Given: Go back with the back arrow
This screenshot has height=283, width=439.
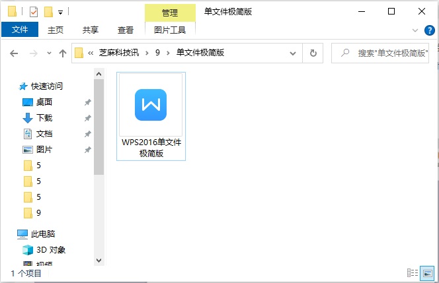Looking at the screenshot, I should 14,53.
